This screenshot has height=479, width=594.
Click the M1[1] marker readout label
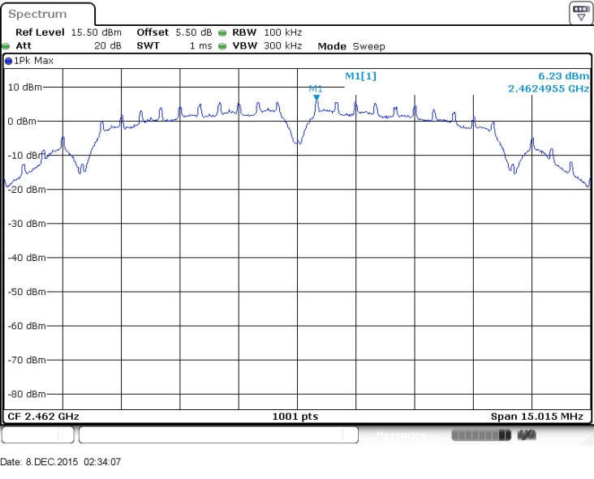tap(360, 76)
